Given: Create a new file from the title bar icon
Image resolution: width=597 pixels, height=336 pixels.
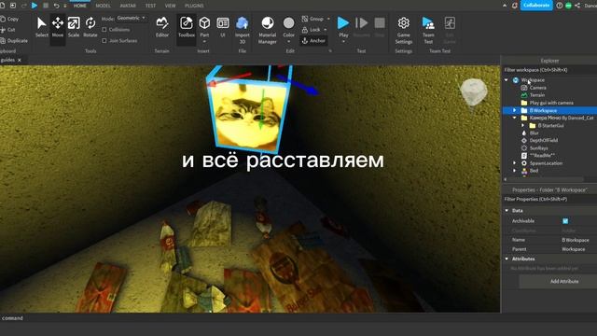Looking at the screenshot, I should (x=3, y=6).
